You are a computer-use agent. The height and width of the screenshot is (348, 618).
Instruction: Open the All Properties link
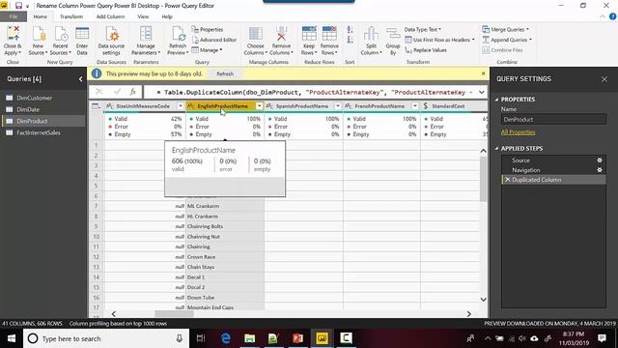pyautogui.click(x=518, y=132)
